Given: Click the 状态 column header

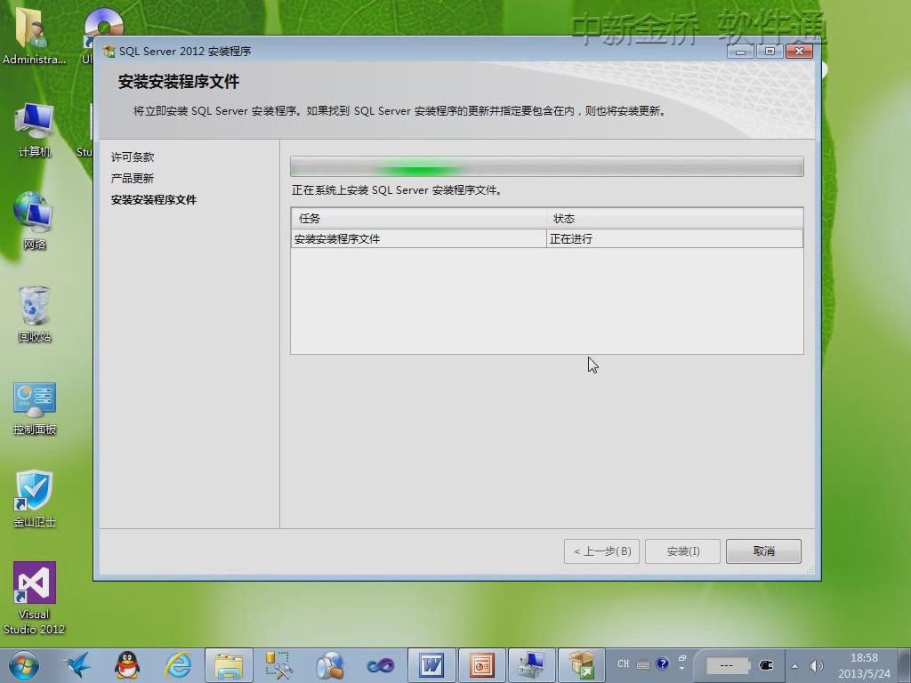Looking at the screenshot, I should point(674,219).
